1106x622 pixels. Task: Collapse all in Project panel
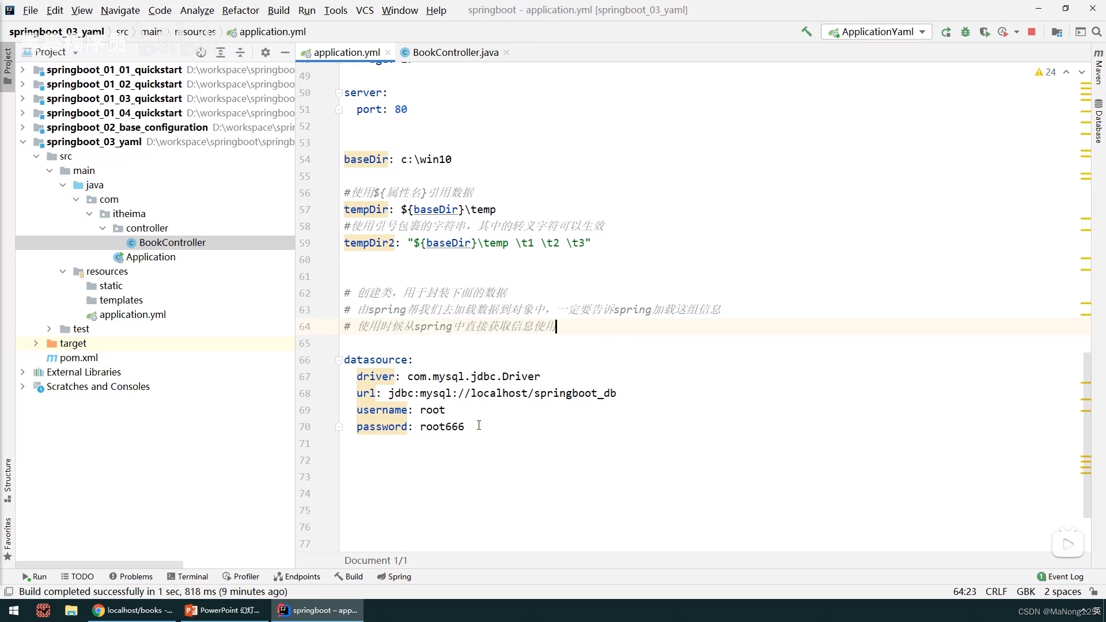click(240, 52)
